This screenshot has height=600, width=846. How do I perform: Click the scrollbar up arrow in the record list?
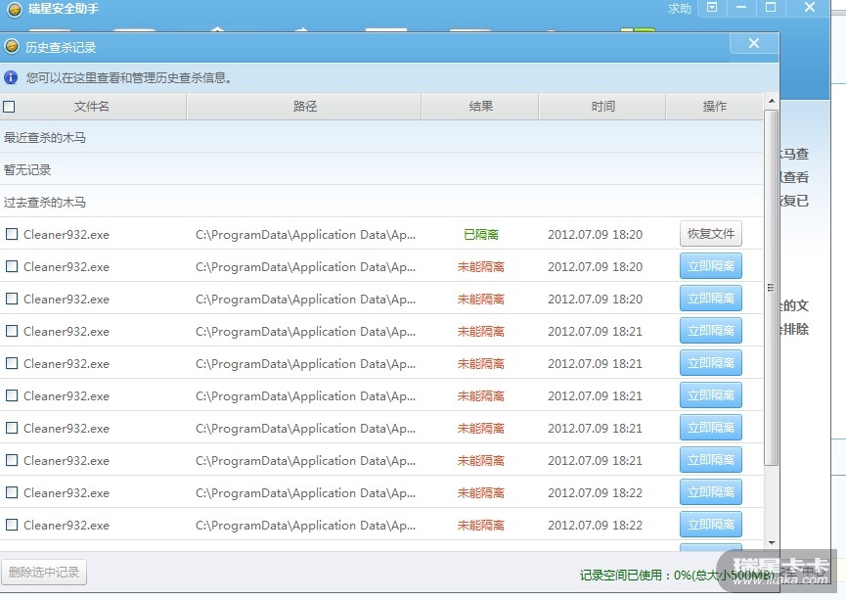coord(772,101)
